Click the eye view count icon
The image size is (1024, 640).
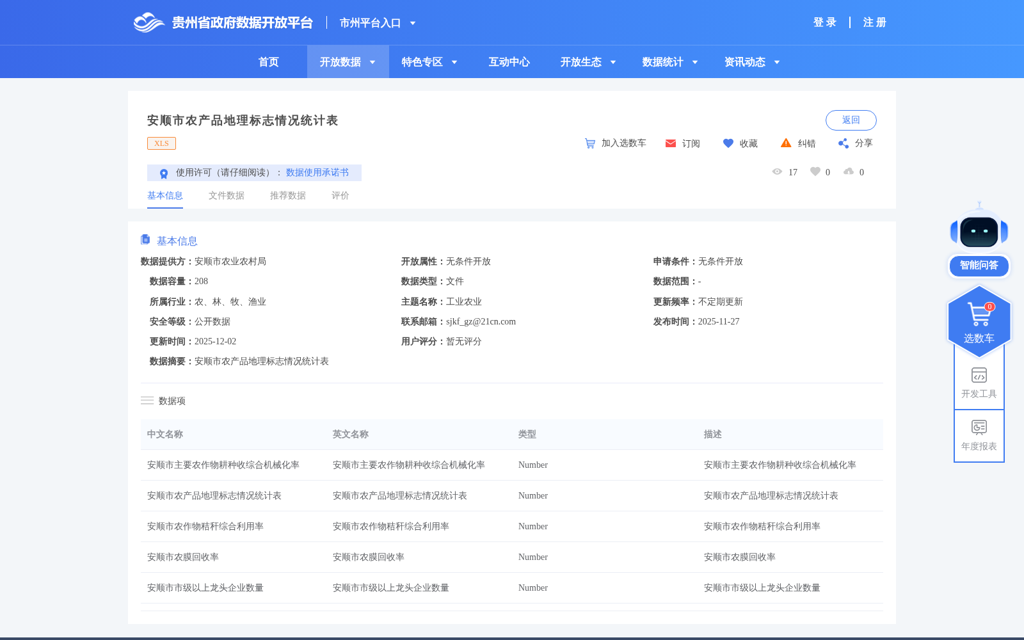[x=777, y=172]
